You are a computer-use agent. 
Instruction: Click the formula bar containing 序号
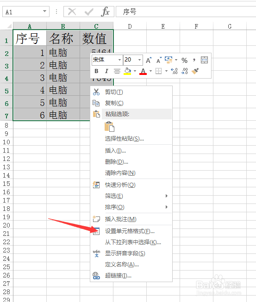tap(186, 12)
